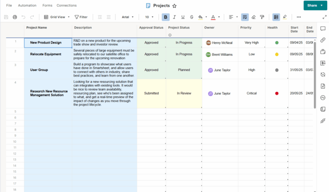329x192 pixels.
Task: Open the Update Requests panel icon
Action: click(x=323, y=75)
